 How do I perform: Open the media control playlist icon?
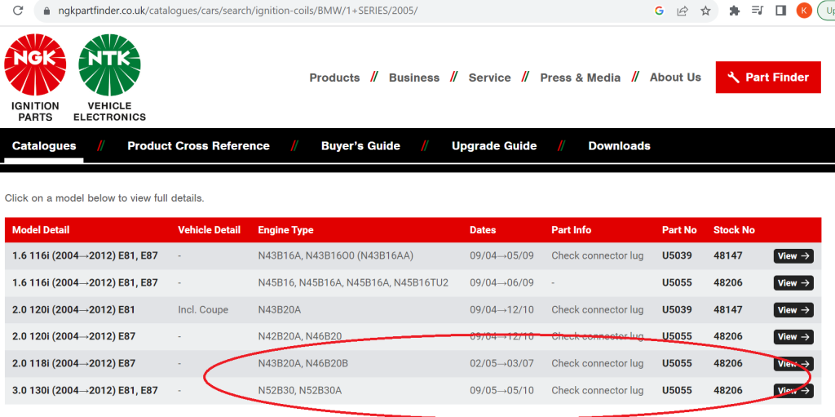[758, 11]
